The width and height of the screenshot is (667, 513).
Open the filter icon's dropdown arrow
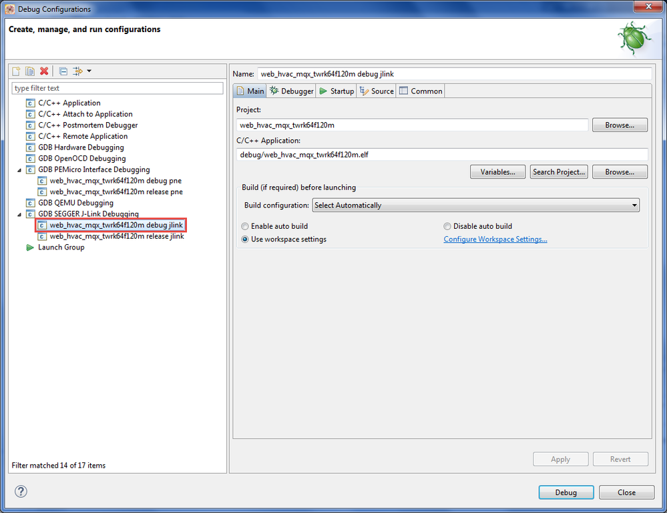click(x=89, y=71)
